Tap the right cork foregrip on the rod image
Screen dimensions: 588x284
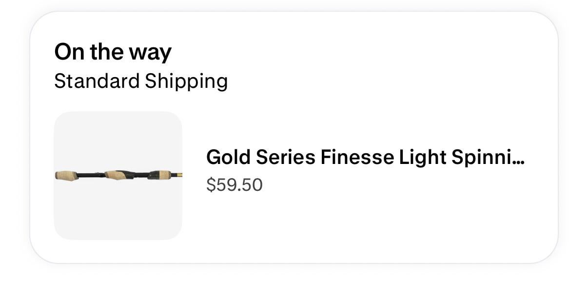161,175
